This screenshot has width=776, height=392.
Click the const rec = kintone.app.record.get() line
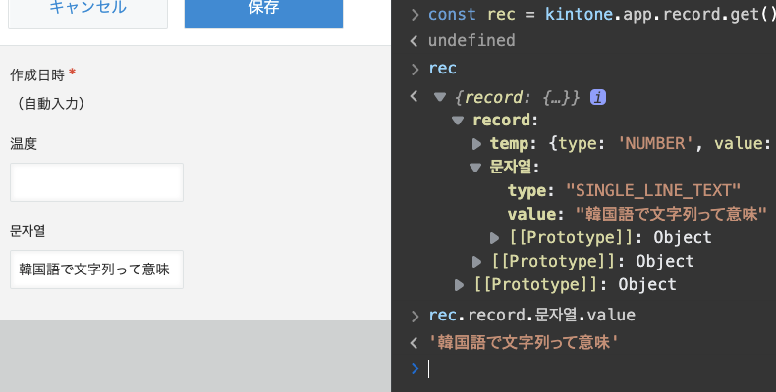602,15
